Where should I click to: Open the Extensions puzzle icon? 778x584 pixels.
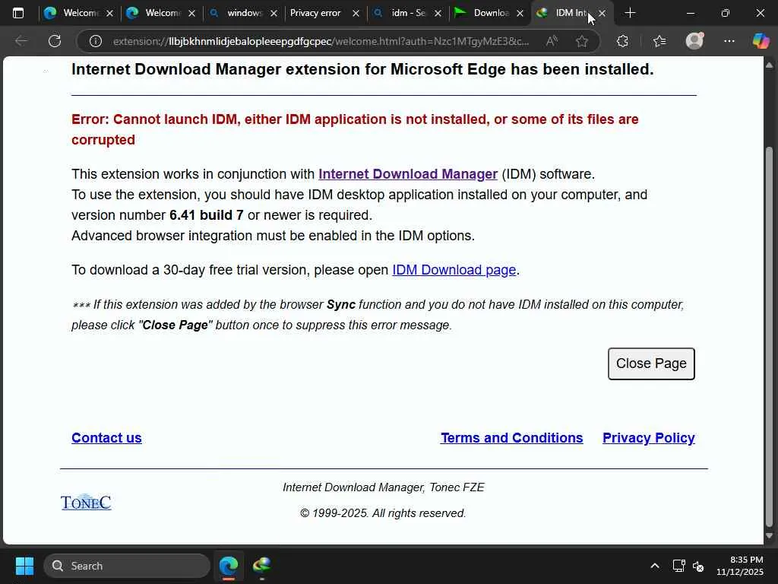(x=622, y=41)
